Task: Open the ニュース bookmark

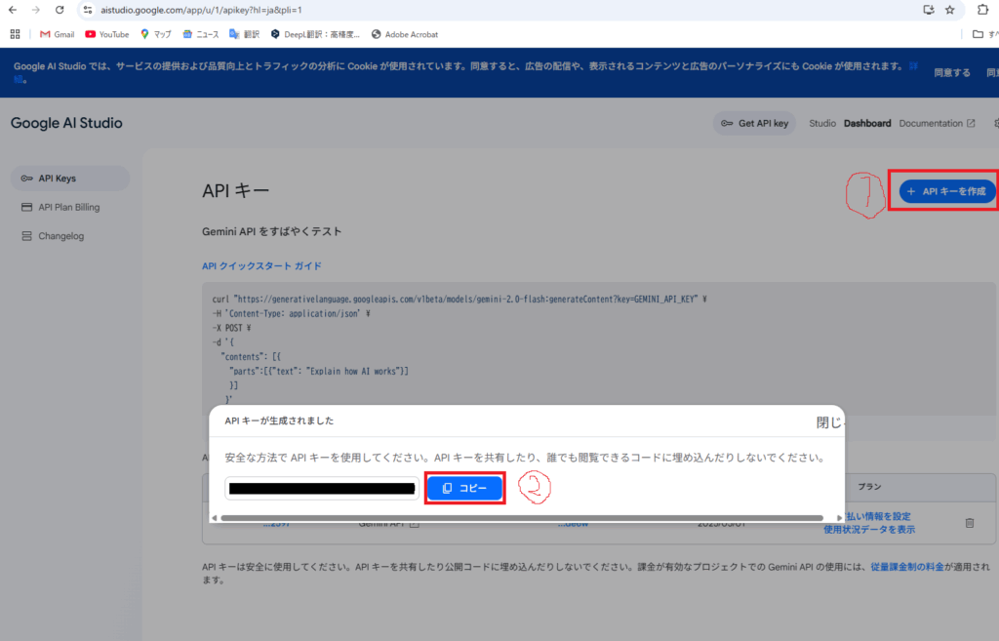Action: (x=201, y=34)
